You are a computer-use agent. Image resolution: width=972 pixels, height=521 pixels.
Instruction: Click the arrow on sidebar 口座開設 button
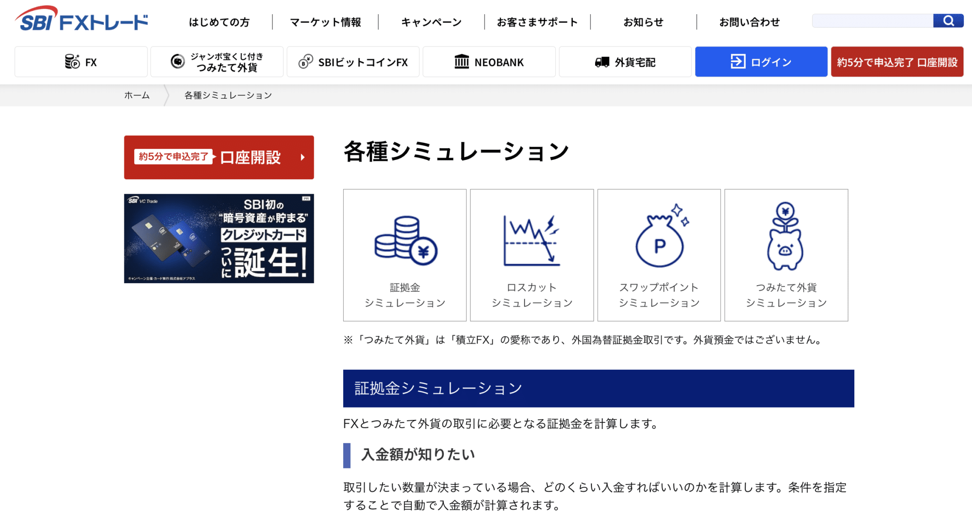[x=302, y=157]
